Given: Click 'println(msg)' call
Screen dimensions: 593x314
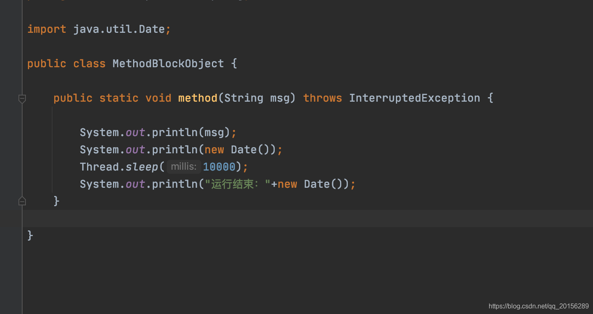Looking at the screenshot, I should pos(191,132).
